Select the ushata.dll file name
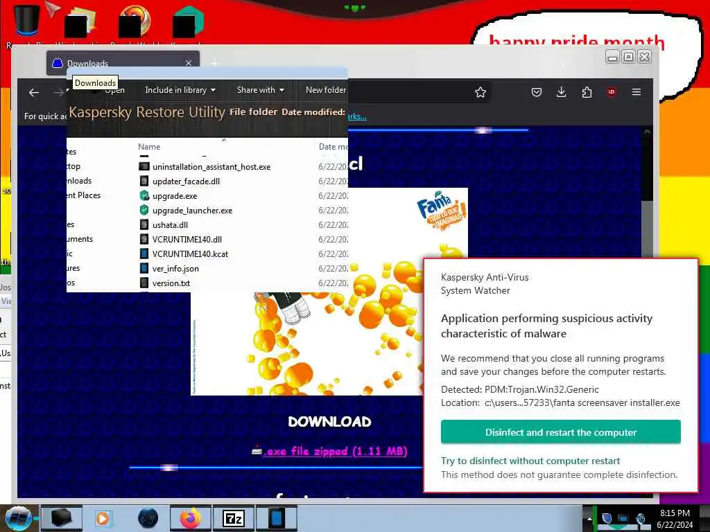This screenshot has height=532, width=710. point(171,225)
